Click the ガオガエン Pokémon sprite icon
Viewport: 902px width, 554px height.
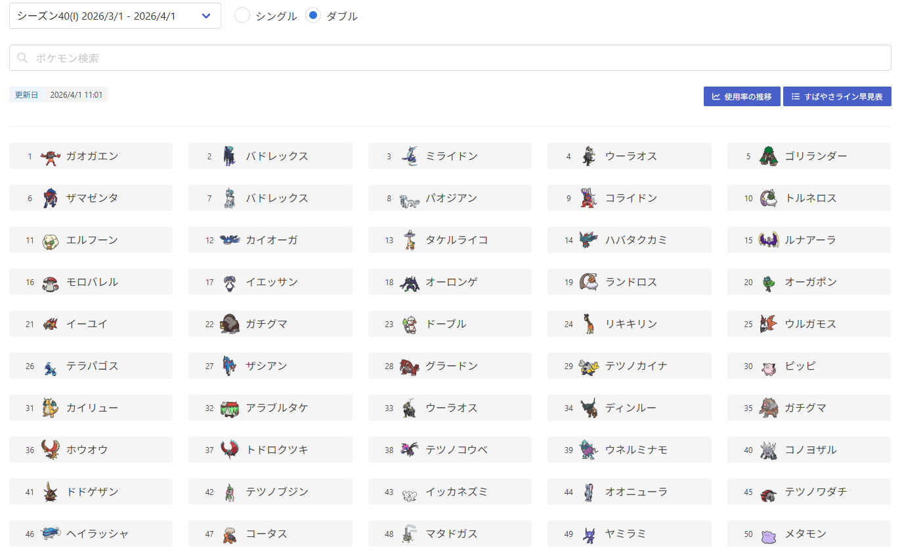[50, 157]
